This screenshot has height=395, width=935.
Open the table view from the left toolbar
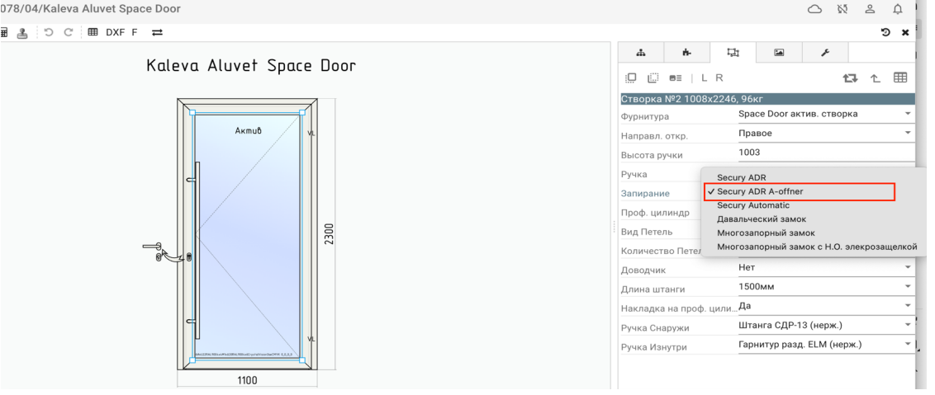point(93,32)
